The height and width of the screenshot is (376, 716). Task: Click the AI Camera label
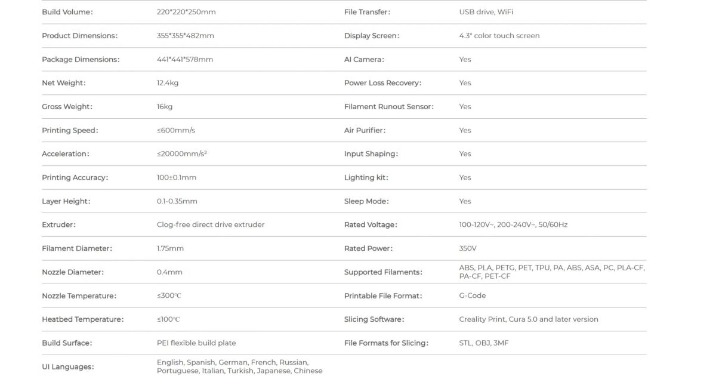(364, 59)
